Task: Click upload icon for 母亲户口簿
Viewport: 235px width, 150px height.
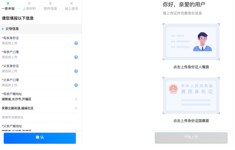Action: pos(76,57)
